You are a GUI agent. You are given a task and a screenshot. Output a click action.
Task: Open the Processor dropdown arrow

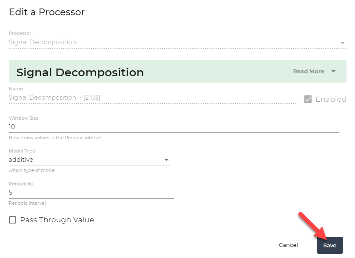pyautogui.click(x=343, y=42)
